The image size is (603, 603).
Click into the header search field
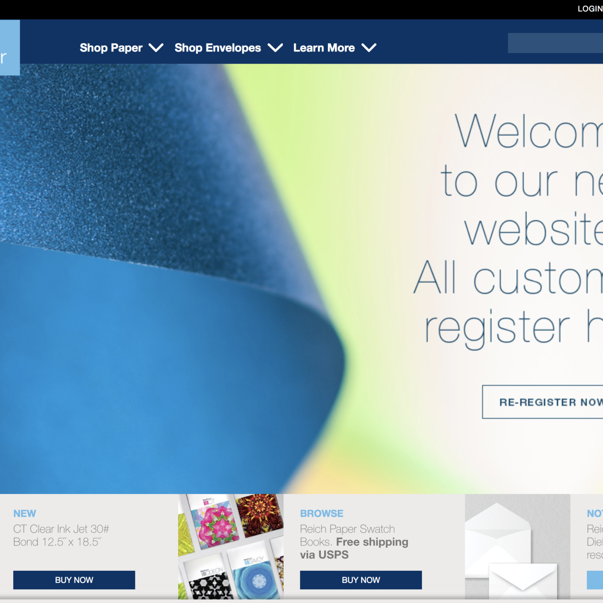(x=555, y=43)
